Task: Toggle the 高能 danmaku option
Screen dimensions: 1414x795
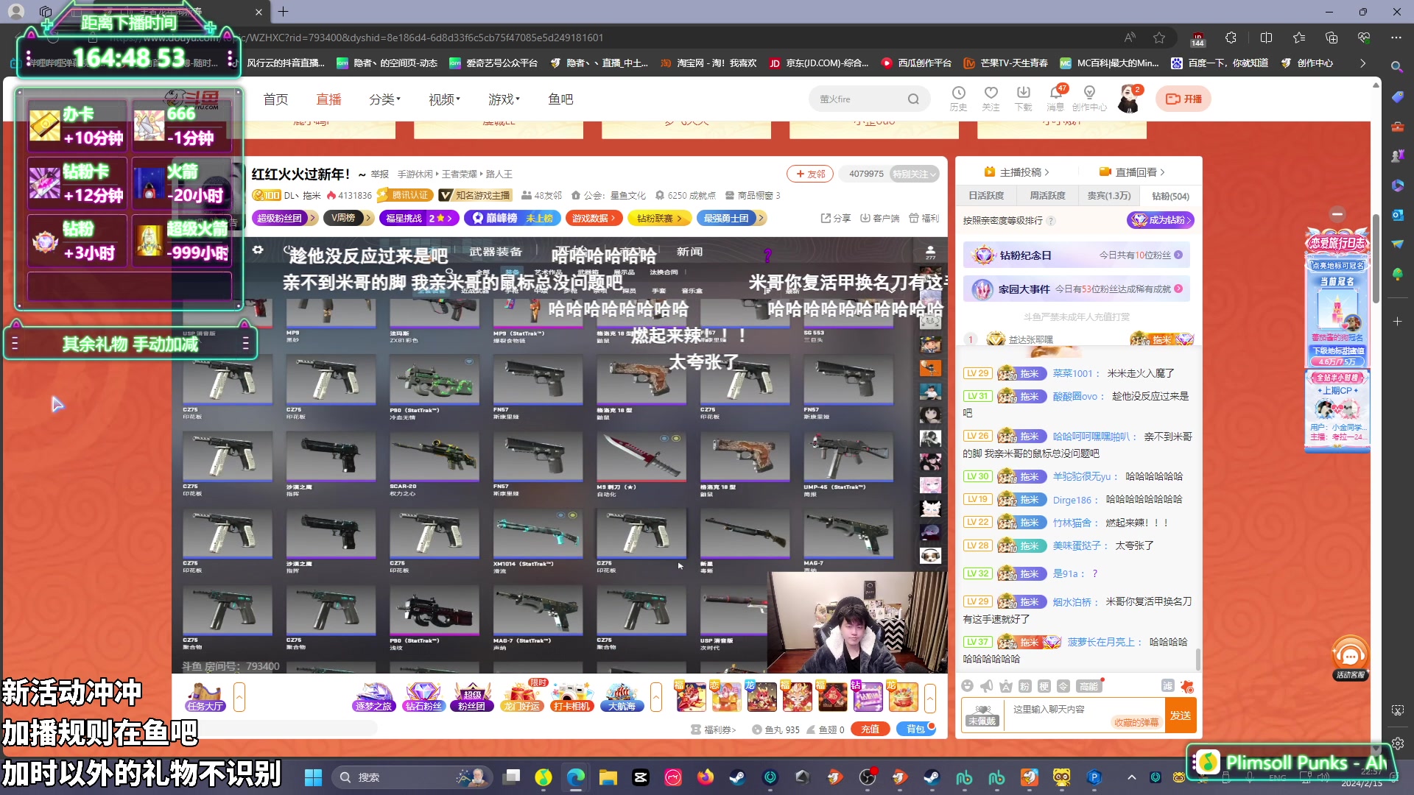Action: [x=1088, y=686]
